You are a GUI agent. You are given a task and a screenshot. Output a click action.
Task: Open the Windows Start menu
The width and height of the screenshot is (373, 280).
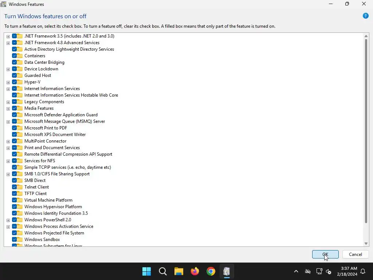(x=146, y=271)
